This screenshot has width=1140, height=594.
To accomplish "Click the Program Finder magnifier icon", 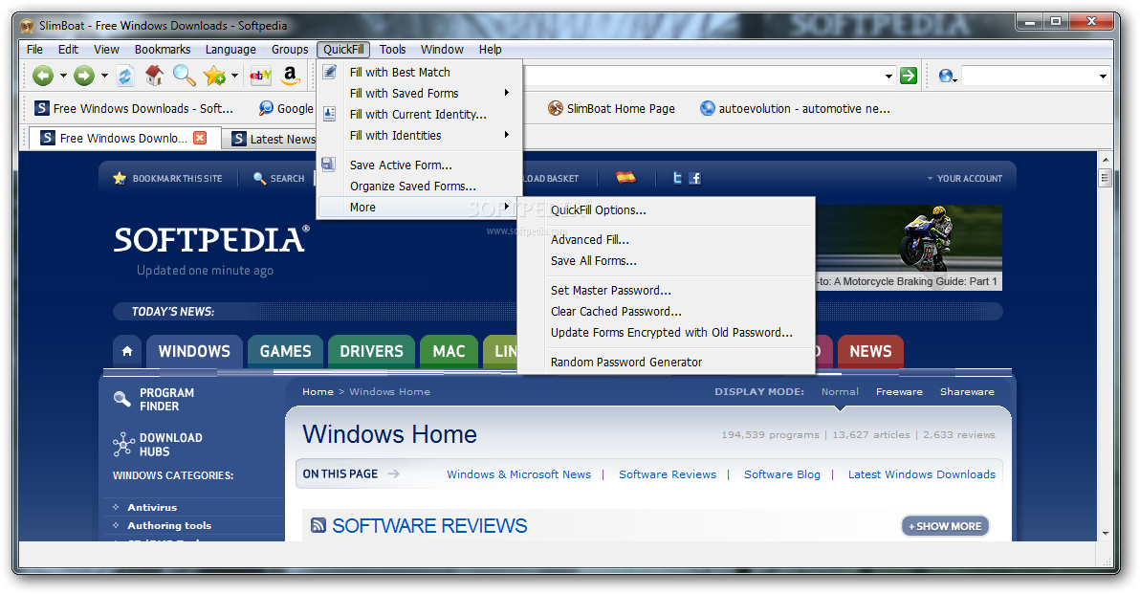I will tap(122, 399).
